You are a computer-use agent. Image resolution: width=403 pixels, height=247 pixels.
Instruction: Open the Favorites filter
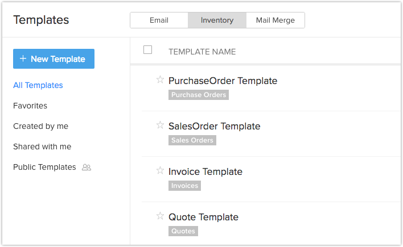tap(30, 106)
